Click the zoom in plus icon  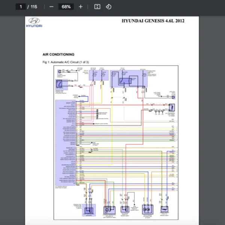pyautogui.click(x=81, y=7)
